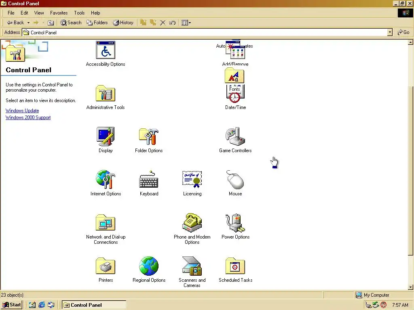Open Regional Options globe icon
The image size is (414, 310).
point(149,266)
